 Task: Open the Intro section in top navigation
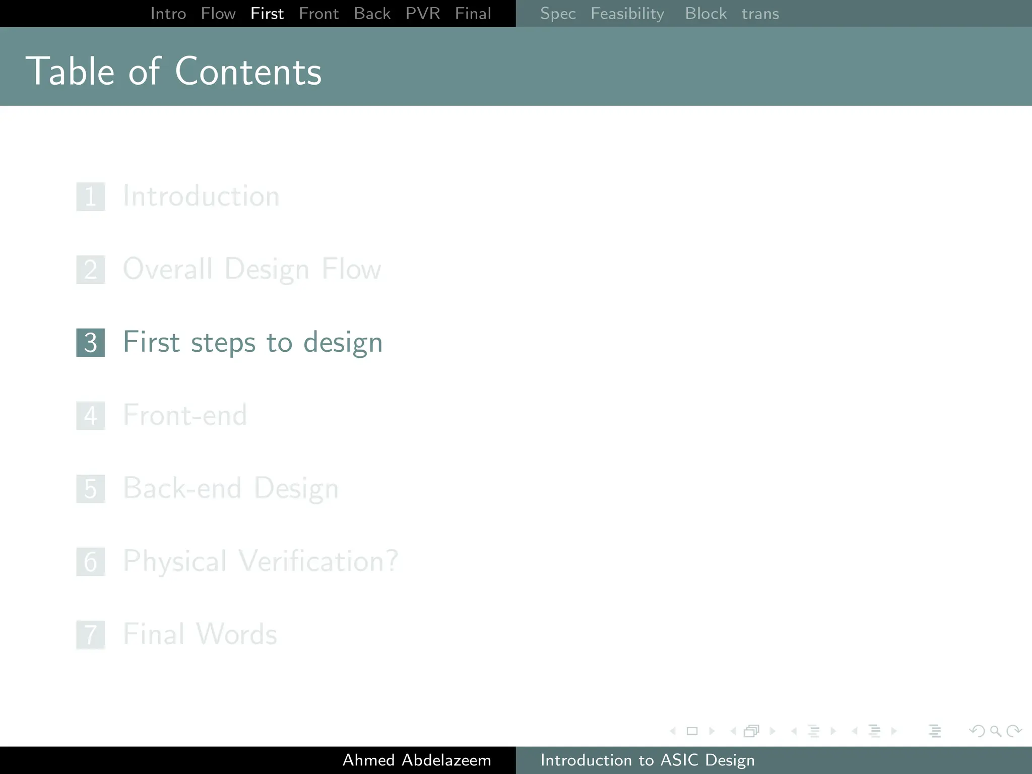coord(168,14)
